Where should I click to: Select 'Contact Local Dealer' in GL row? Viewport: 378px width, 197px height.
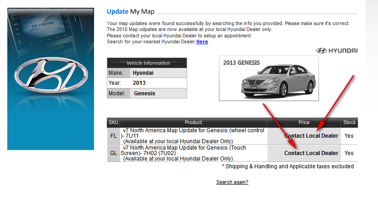(311, 153)
